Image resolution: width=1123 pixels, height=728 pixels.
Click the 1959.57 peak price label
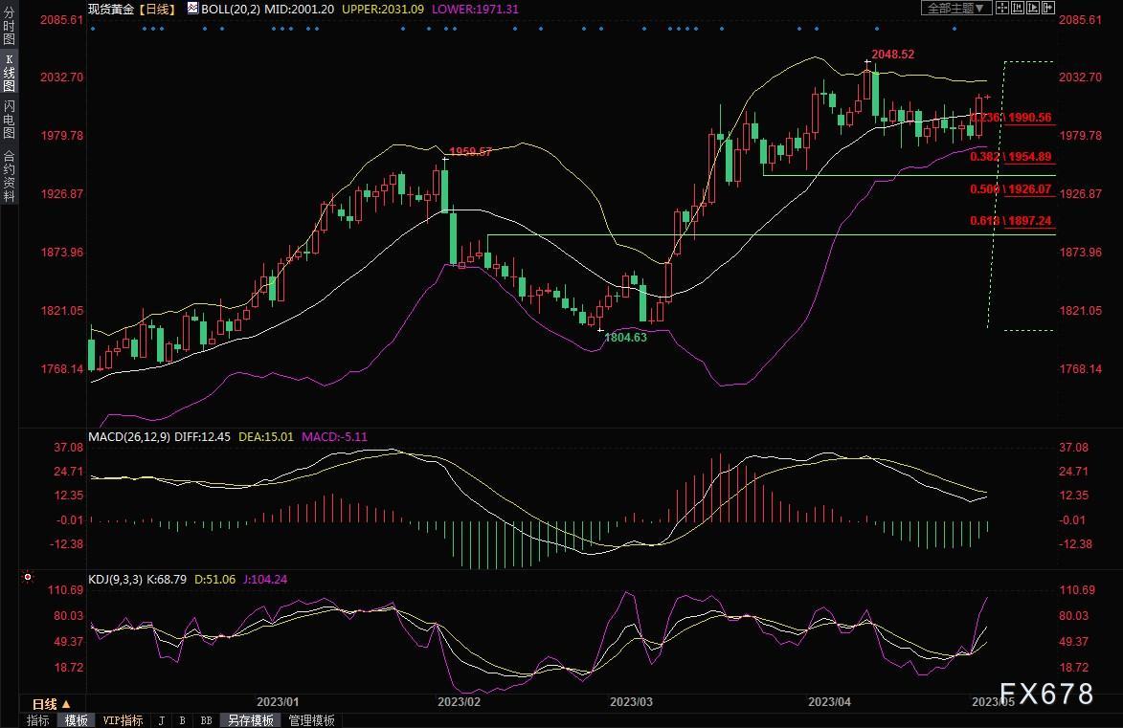tap(470, 151)
